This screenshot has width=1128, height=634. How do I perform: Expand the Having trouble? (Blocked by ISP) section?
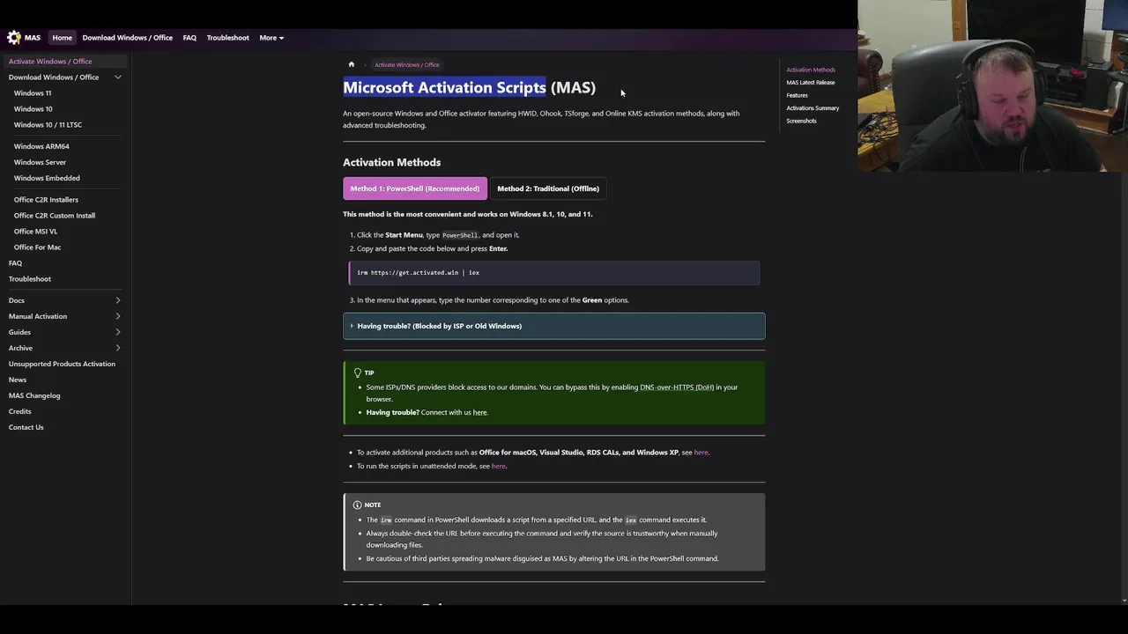point(554,326)
